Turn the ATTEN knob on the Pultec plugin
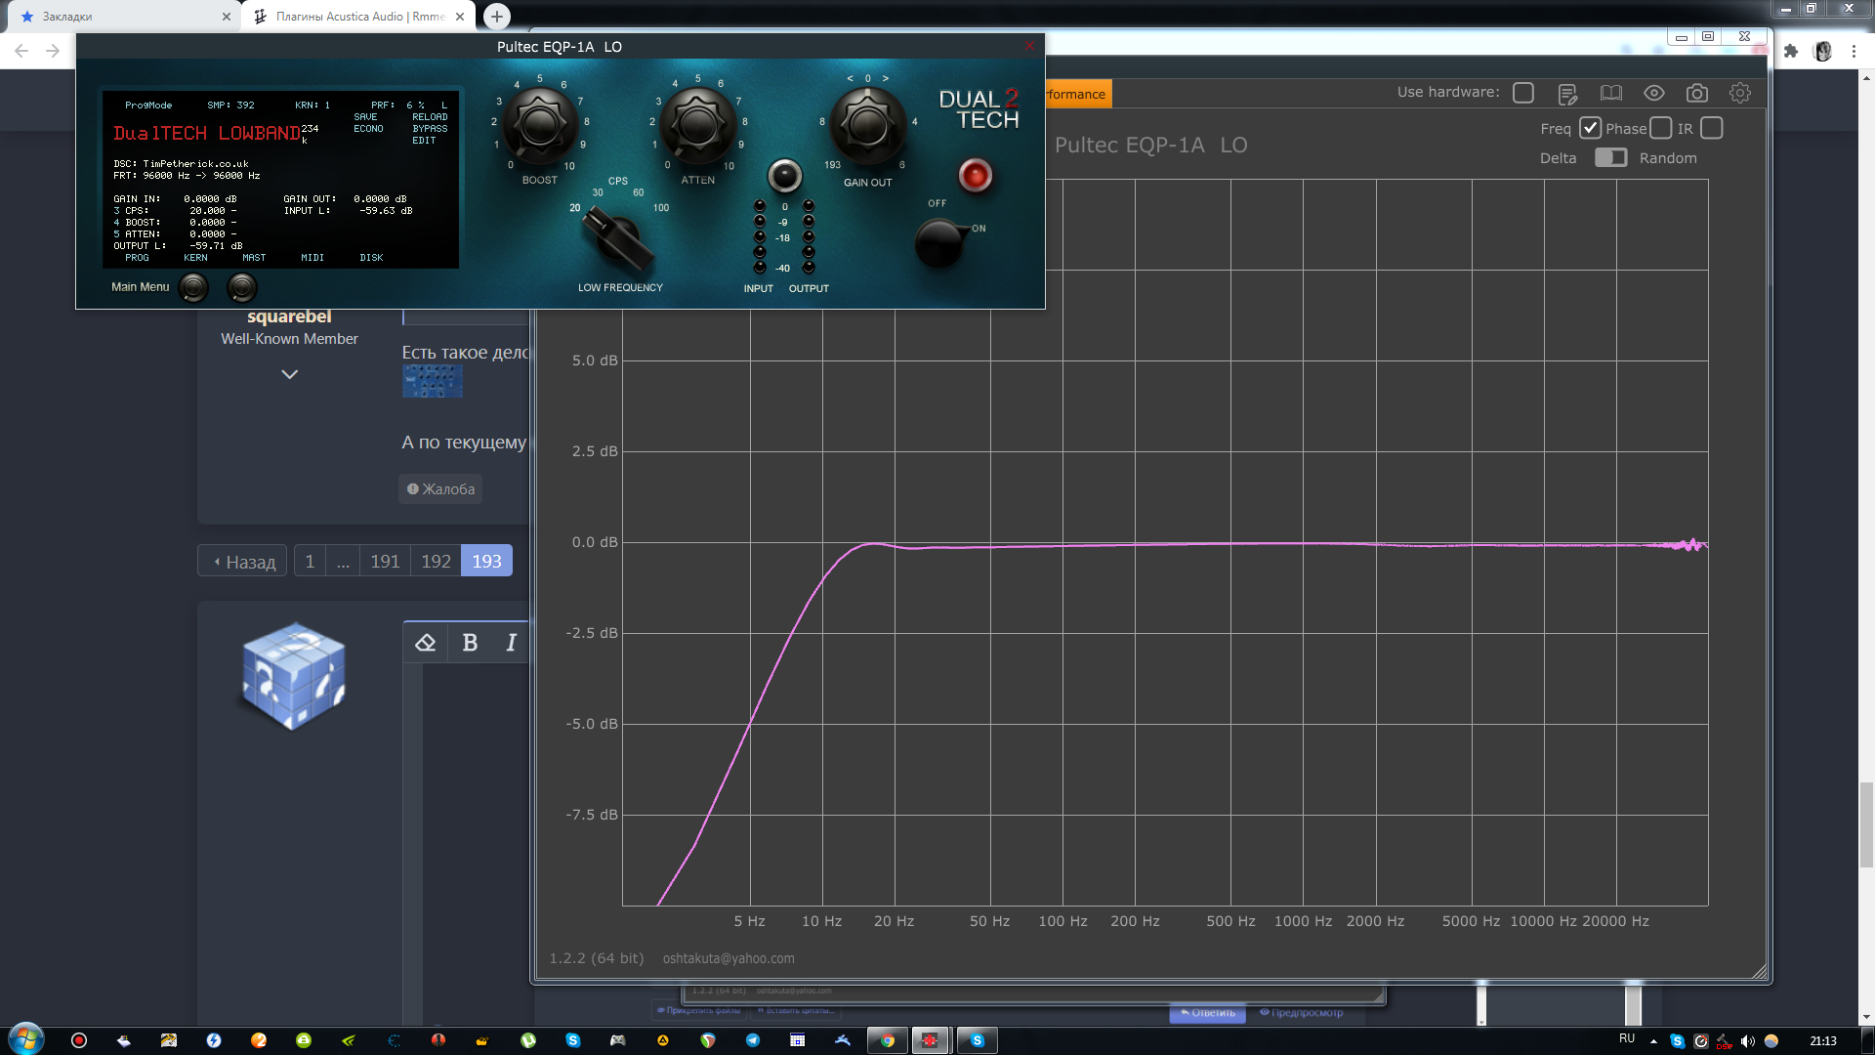Image resolution: width=1875 pixels, height=1055 pixels. tap(697, 125)
